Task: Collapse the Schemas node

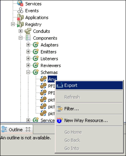Action: pyautogui.click(x=28, y=72)
